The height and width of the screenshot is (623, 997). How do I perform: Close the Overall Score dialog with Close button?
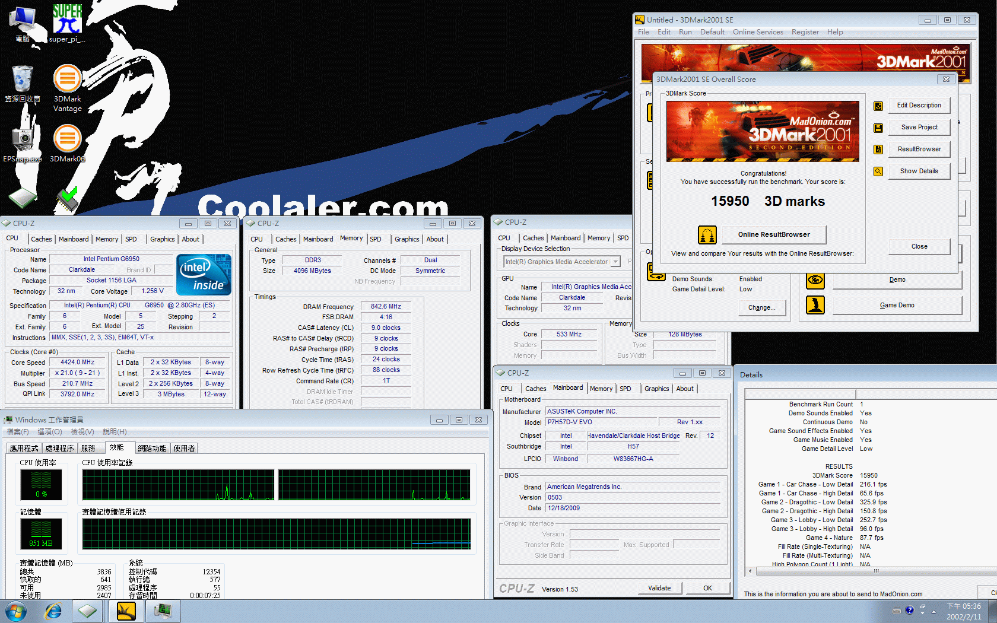[x=919, y=247]
